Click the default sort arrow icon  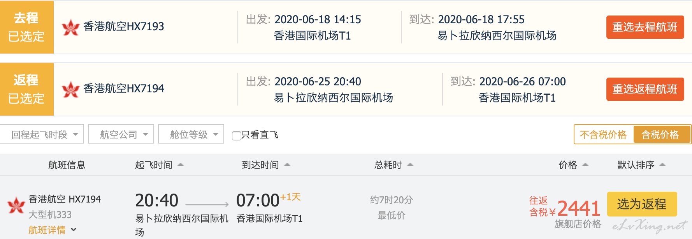[663, 165]
